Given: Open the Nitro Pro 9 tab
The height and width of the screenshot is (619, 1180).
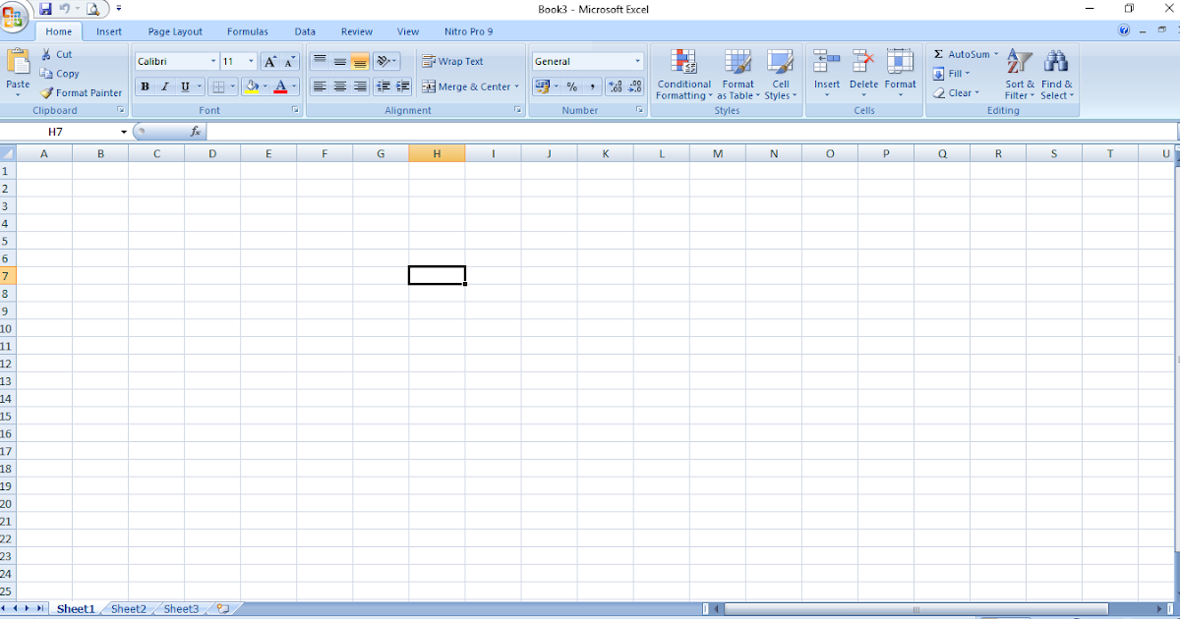Looking at the screenshot, I should coord(468,30).
